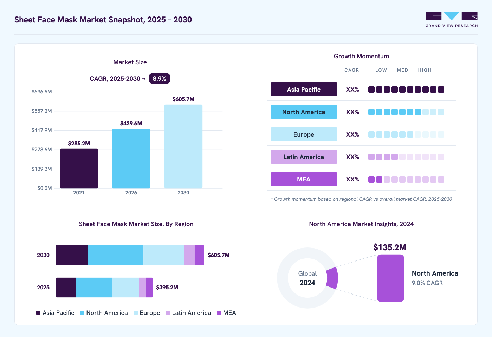The image size is (492, 337).
Task: Click the $429.6M value label
Action: pos(131,123)
